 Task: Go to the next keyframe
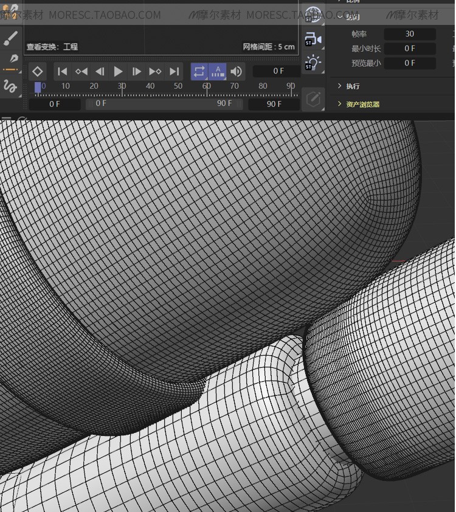pos(155,72)
